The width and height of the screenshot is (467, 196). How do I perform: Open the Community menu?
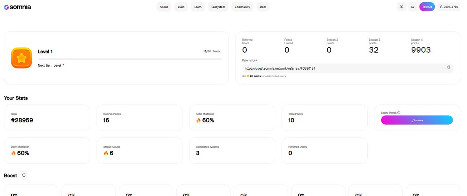[x=242, y=7]
